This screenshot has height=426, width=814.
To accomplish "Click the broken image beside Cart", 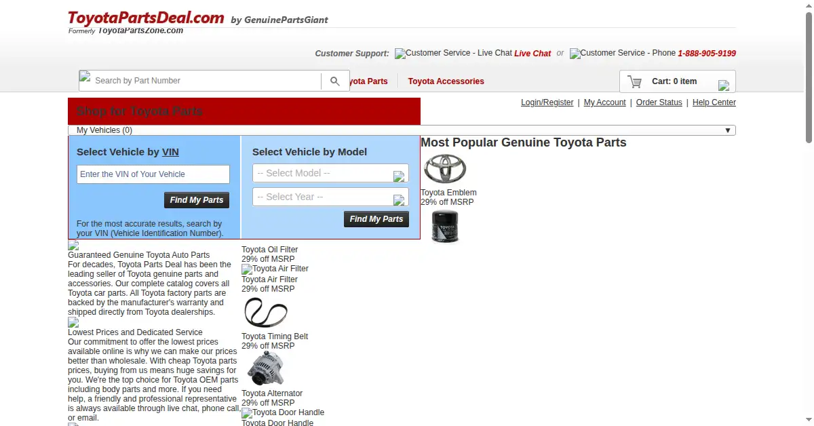I will tap(724, 85).
